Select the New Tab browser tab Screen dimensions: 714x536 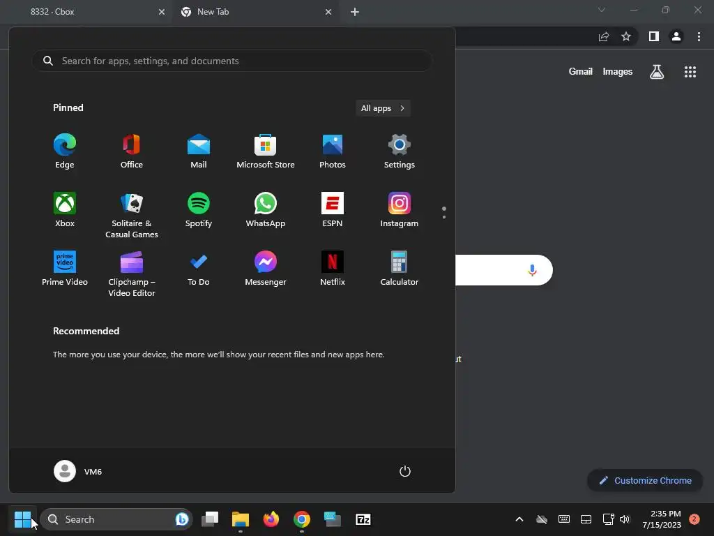[255, 12]
